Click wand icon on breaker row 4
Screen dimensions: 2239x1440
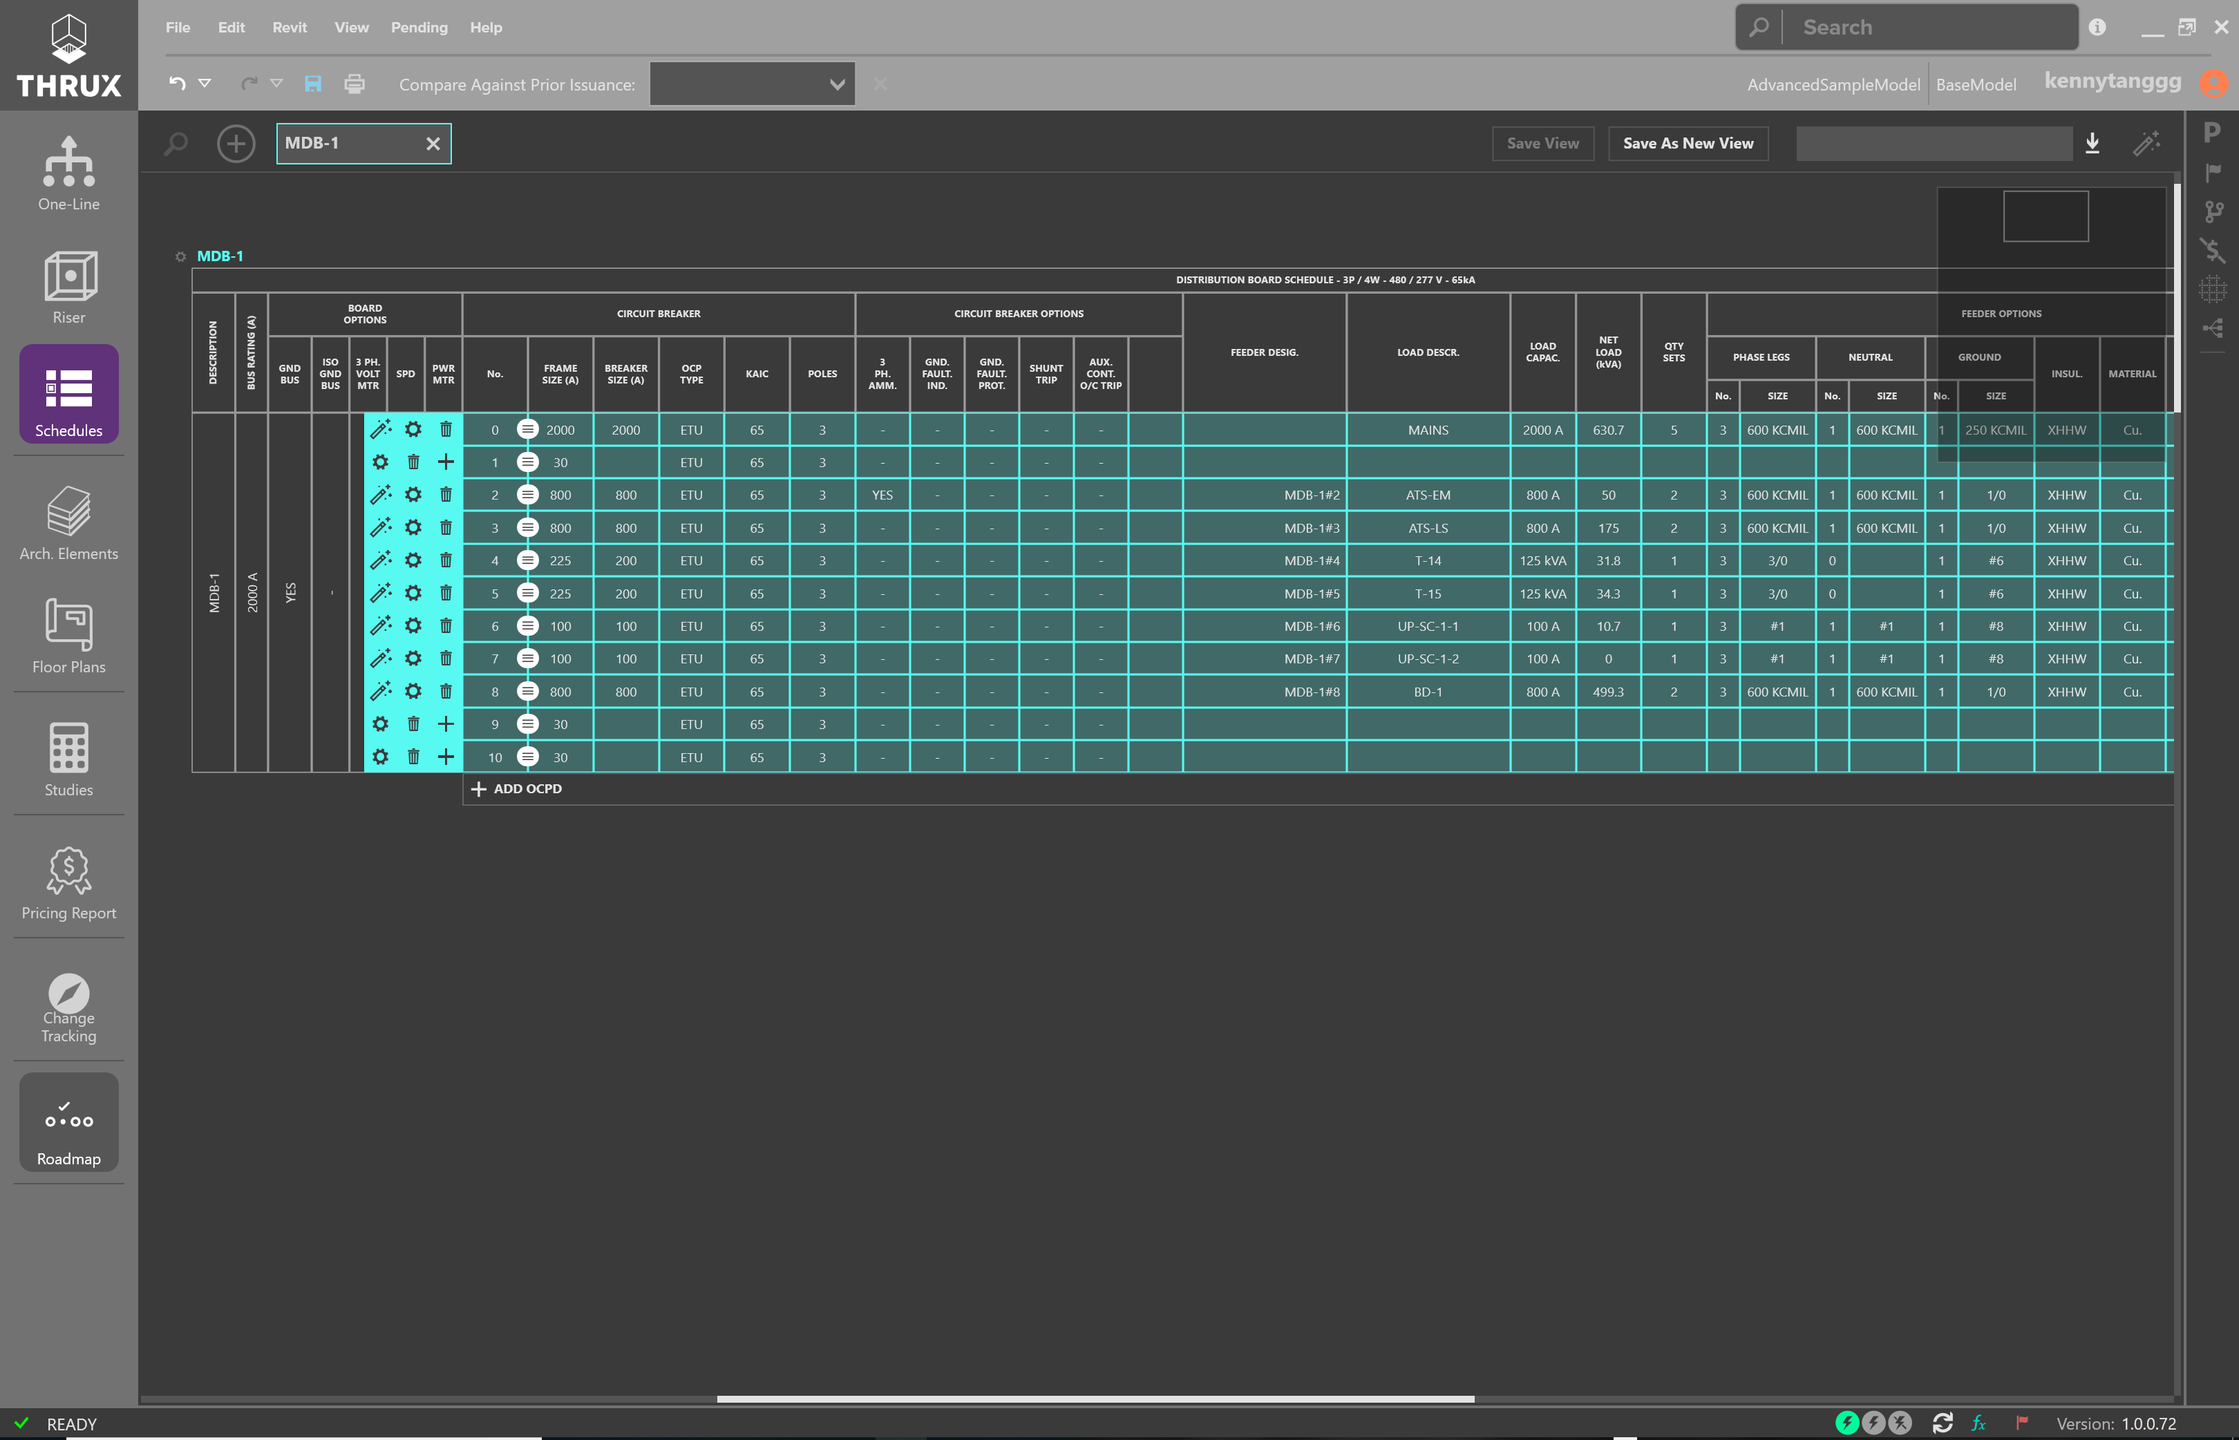tap(381, 560)
